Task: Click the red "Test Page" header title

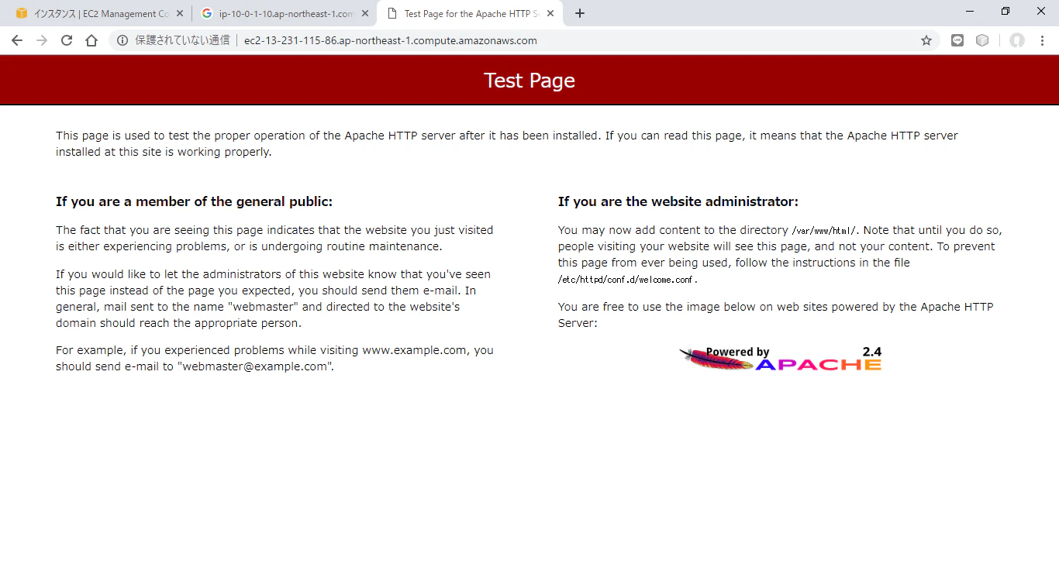Action: click(x=529, y=81)
